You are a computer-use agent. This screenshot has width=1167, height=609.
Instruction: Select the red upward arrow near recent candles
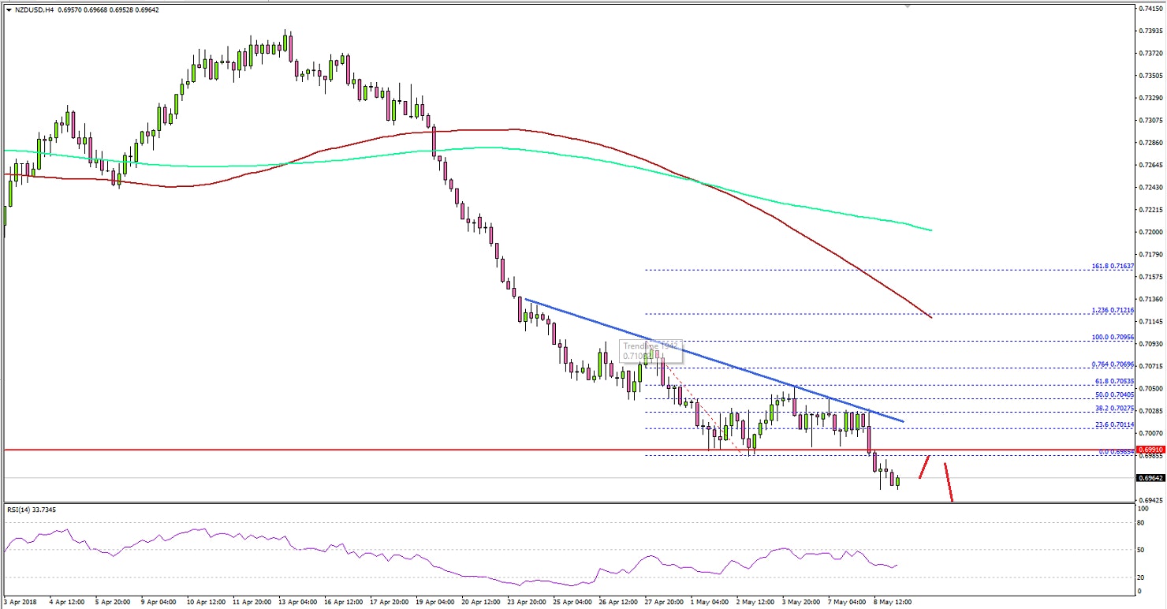coord(924,468)
